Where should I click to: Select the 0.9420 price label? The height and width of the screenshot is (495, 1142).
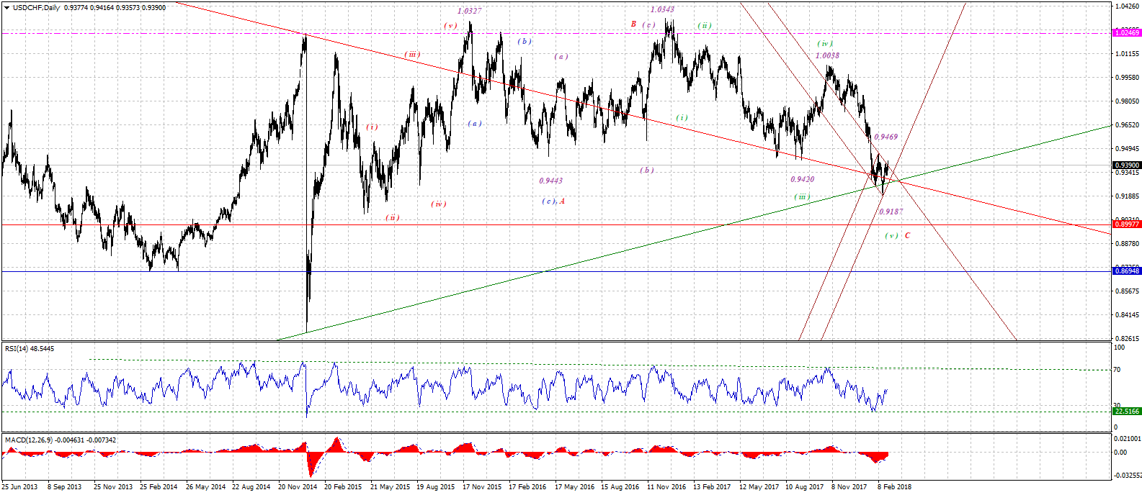(802, 180)
